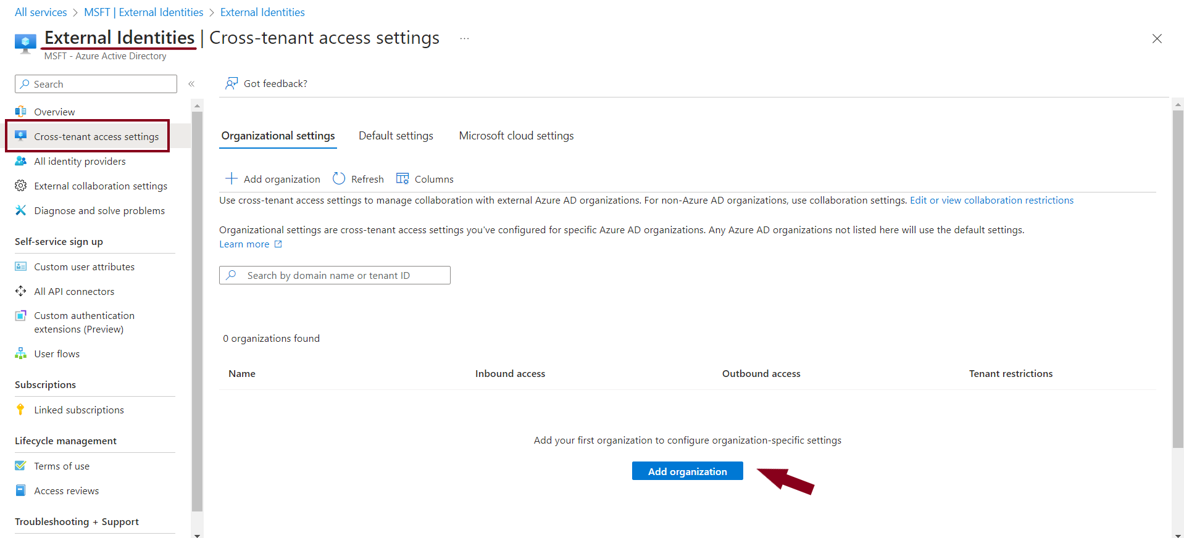Select External collaboration settings gear item

pyautogui.click(x=100, y=186)
